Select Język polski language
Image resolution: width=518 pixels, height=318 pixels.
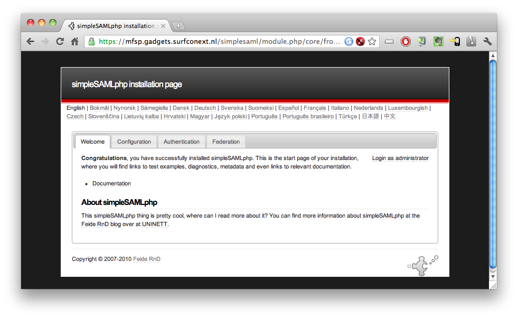[231, 117]
